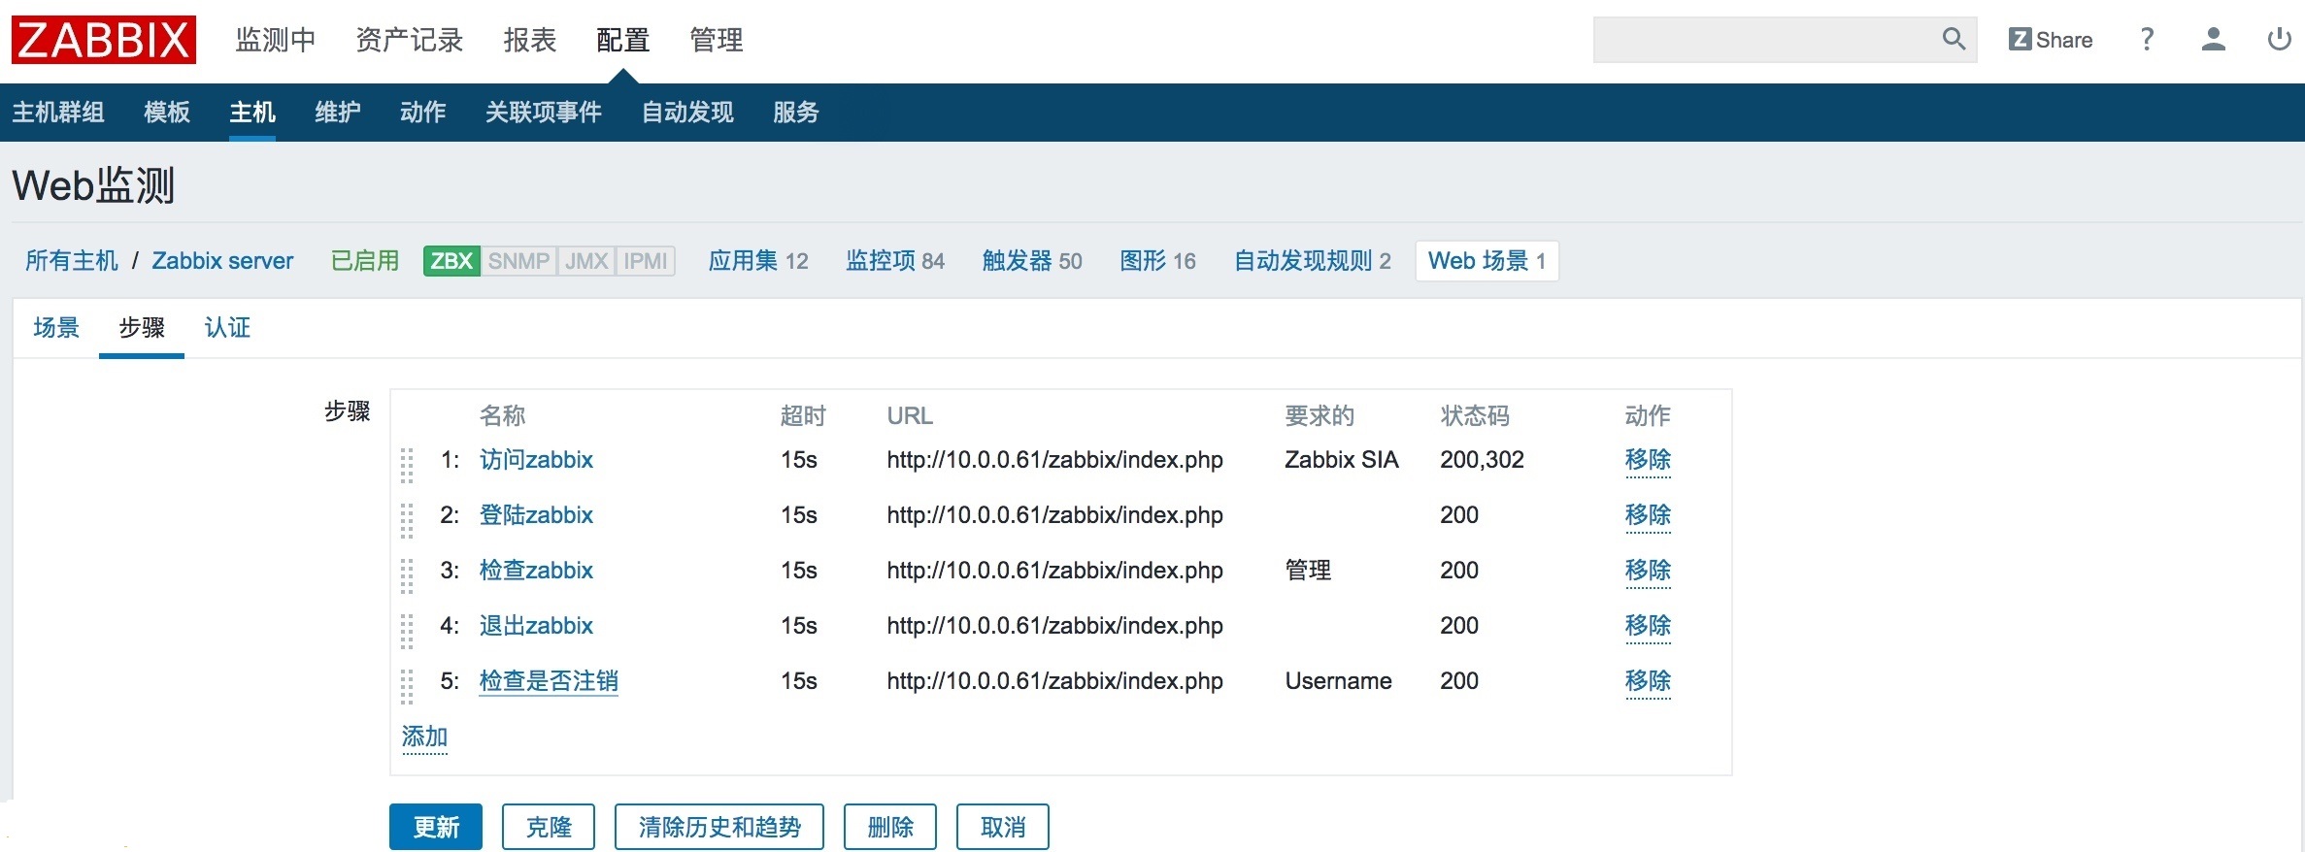The height and width of the screenshot is (852, 2305).
Task: Open the 资产记录 top menu
Action: click(410, 40)
